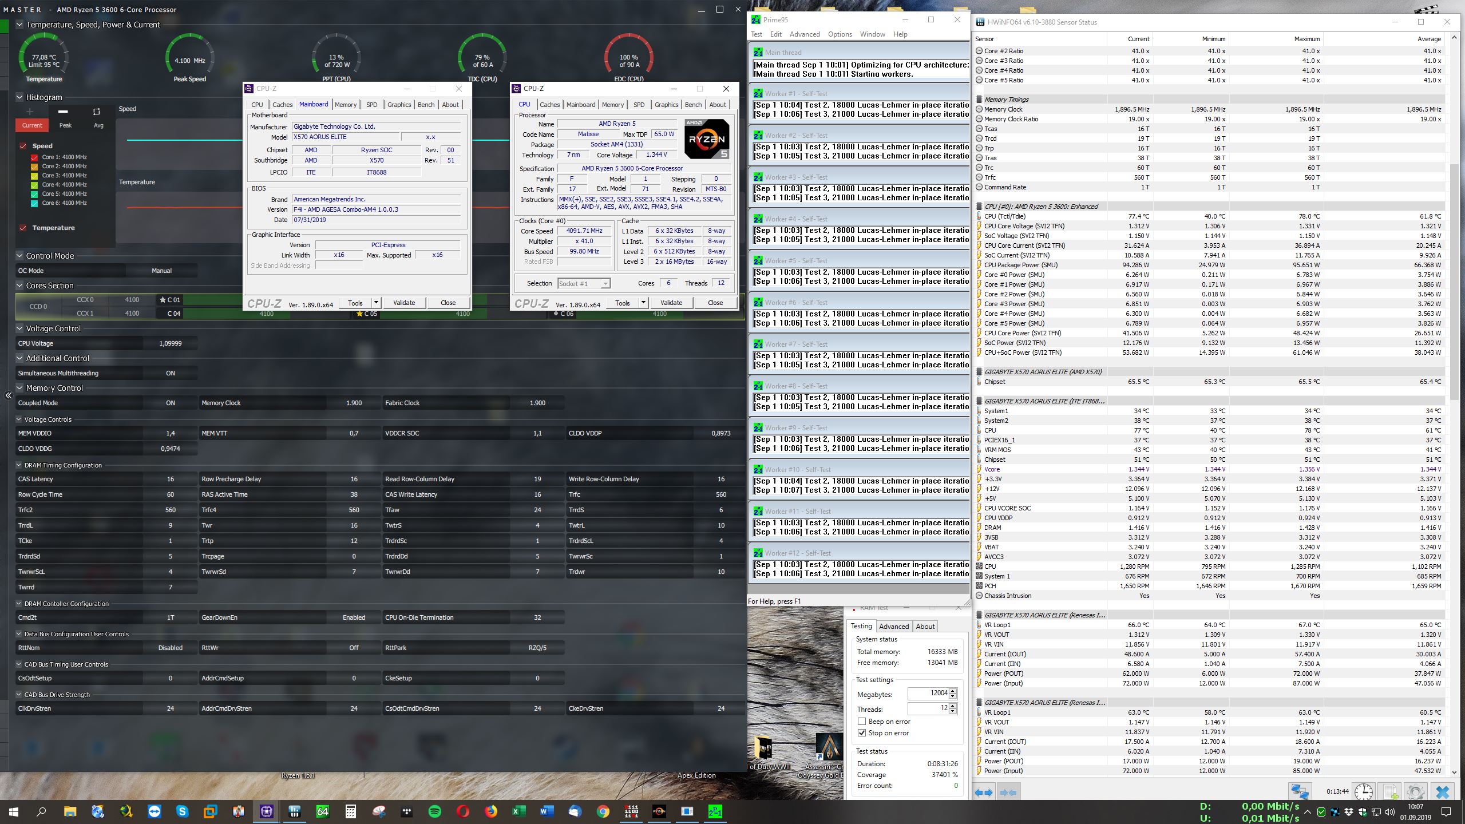The height and width of the screenshot is (824, 1465).
Task: Open Word from the taskbar
Action: click(x=547, y=811)
